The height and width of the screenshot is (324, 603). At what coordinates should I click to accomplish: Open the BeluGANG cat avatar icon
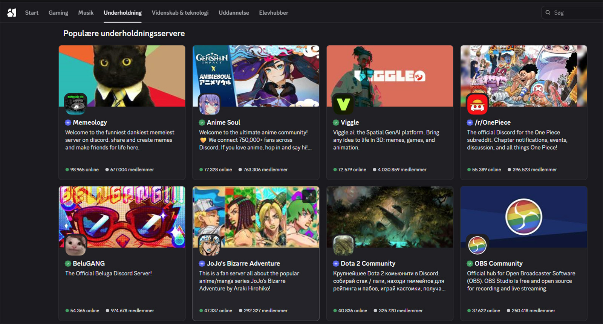point(76,245)
